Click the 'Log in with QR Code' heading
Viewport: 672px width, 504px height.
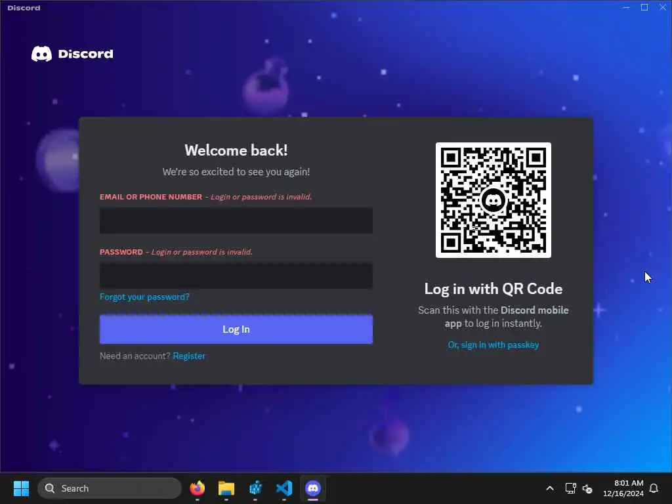493,289
